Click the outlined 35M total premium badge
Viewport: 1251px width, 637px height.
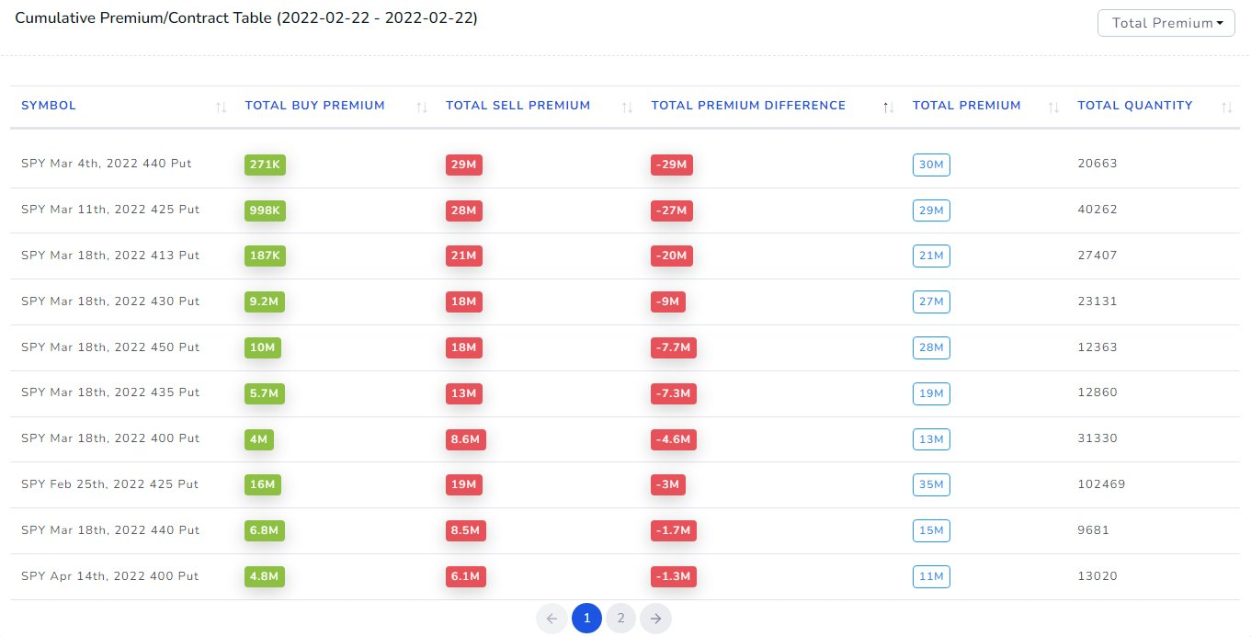tap(931, 485)
